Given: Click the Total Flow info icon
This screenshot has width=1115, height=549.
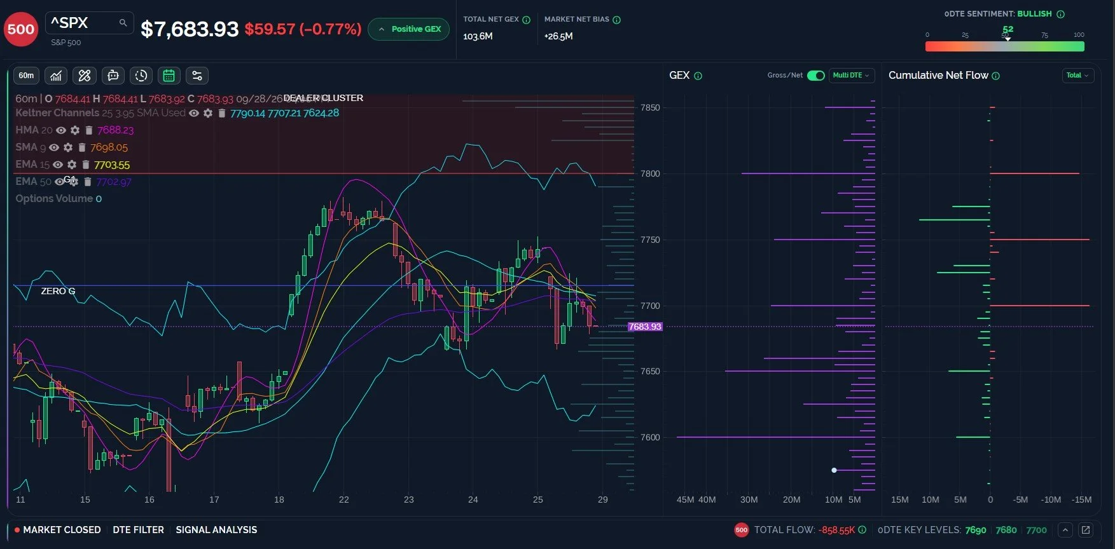Looking at the screenshot, I should click(862, 530).
